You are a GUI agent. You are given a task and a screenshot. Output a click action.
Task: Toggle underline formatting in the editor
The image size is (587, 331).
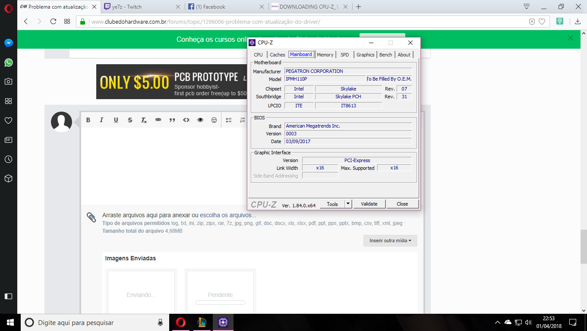116,120
